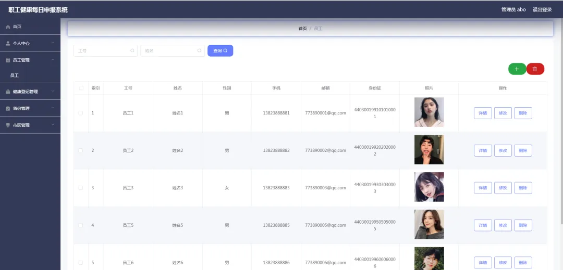This screenshot has height=270, width=563.
Task: Click the photo thumbnail of 员工5
Action: coord(429,225)
